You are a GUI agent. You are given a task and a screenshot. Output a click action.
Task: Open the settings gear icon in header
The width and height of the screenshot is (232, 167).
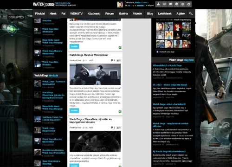[182, 4]
